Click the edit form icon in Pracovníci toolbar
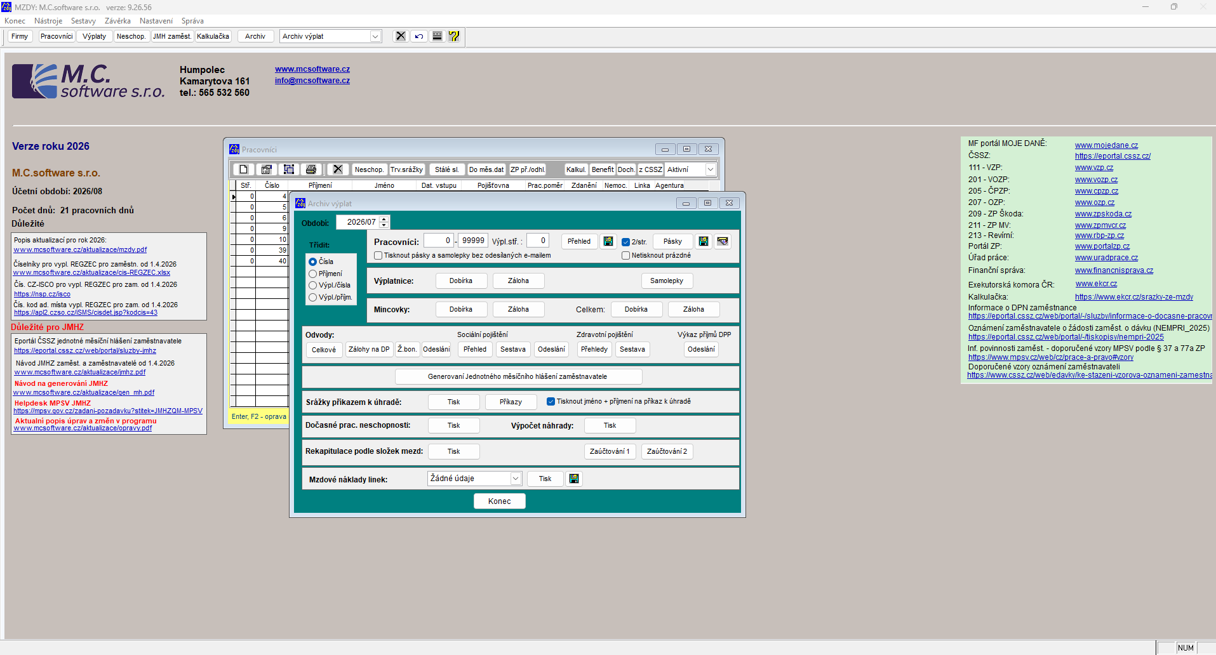Image resolution: width=1216 pixels, height=655 pixels. click(267, 169)
